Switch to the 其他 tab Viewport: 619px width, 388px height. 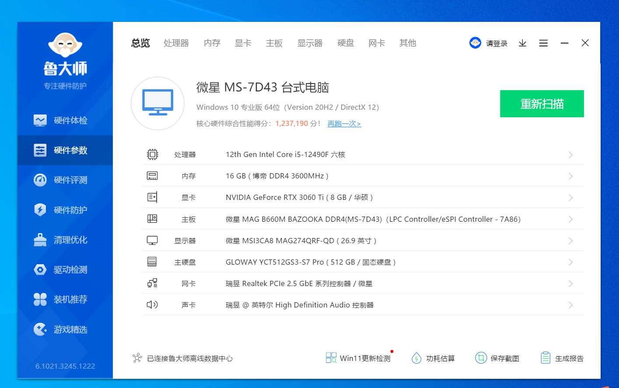pyautogui.click(x=408, y=43)
